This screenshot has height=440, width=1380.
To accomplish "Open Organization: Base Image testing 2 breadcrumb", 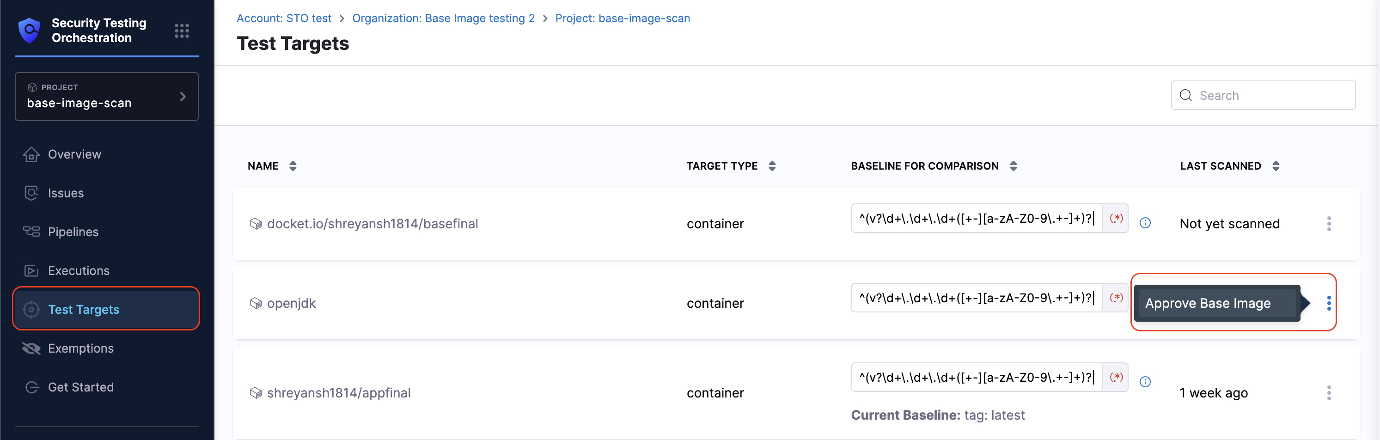I will tap(443, 18).
